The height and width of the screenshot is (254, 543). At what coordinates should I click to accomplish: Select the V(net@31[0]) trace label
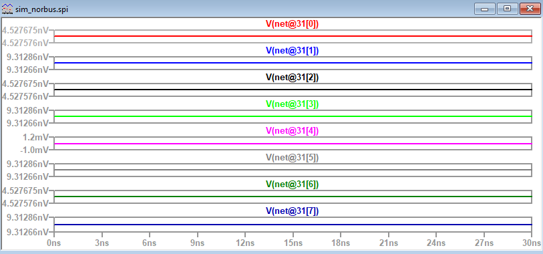coord(292,24)
